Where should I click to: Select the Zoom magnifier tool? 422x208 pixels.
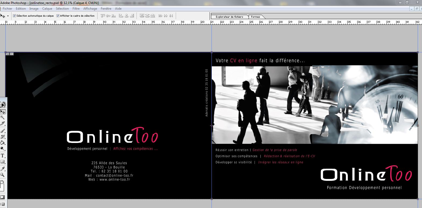[2, 175]
